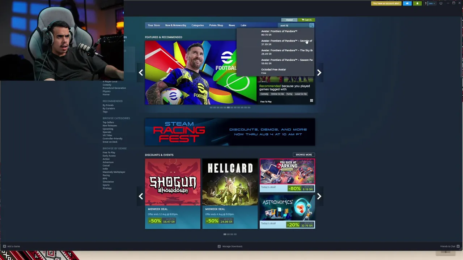
Task: Click the Online Co-Op tag chip
Action: 277,94
